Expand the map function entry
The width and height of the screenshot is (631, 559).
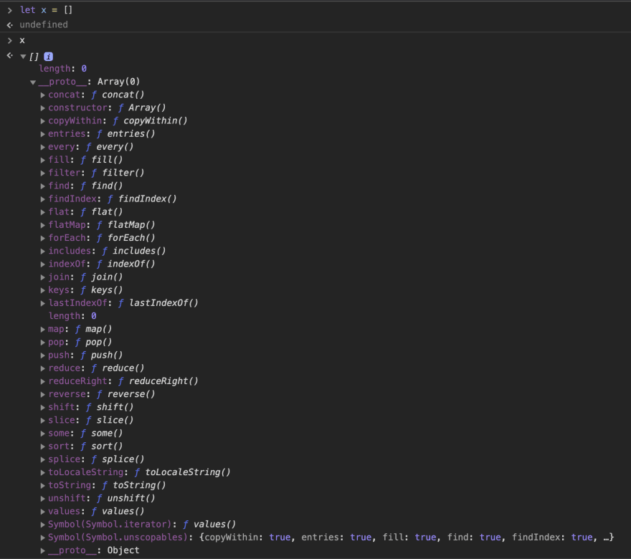click(x=42, y=330)
